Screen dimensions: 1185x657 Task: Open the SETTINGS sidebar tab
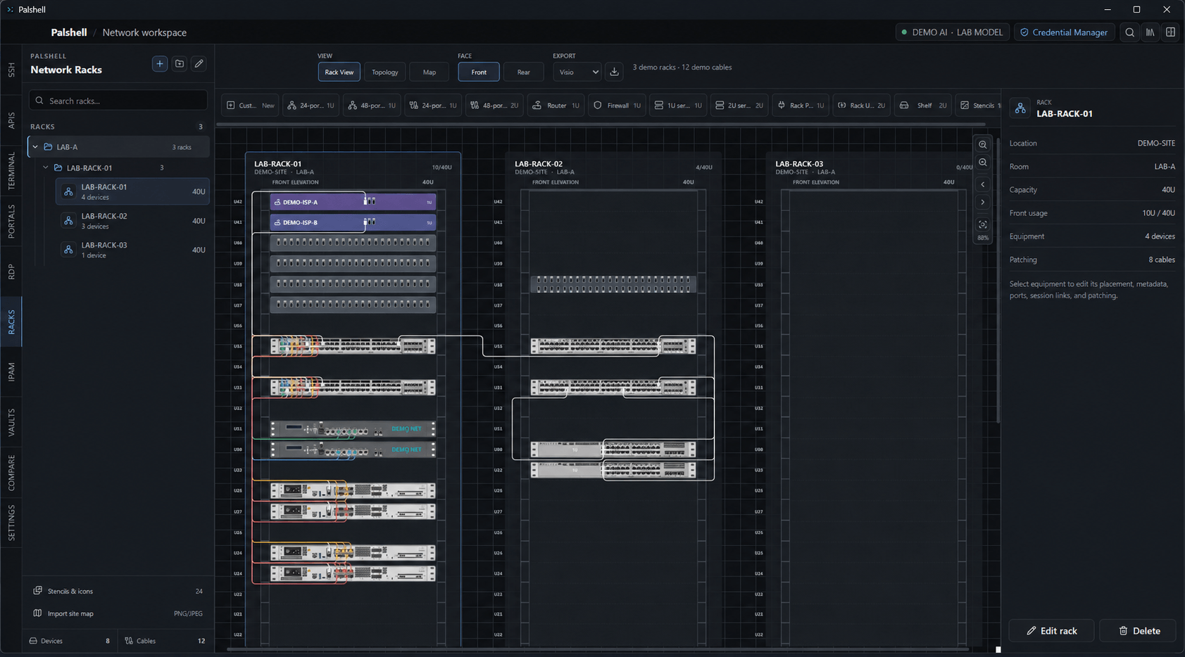point(11,523)
